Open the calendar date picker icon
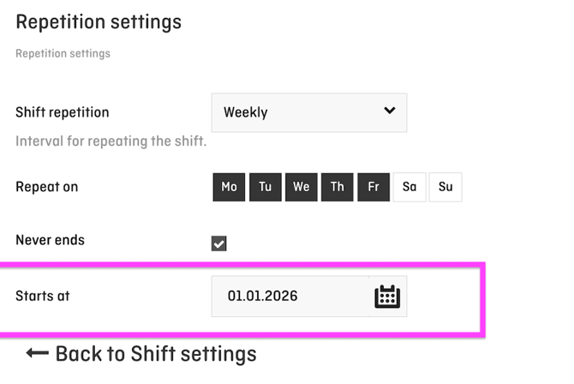The image size is (574, 384). (387, 297)
